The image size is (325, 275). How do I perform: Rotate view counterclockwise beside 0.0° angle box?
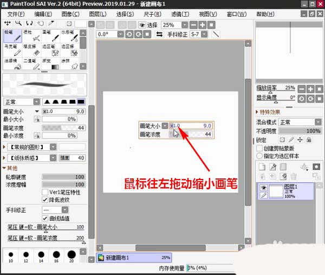click(x=129, y=34)
